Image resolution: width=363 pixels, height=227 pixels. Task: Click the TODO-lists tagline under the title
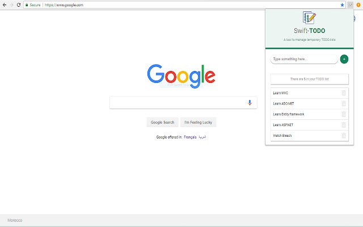pos(309,40)
